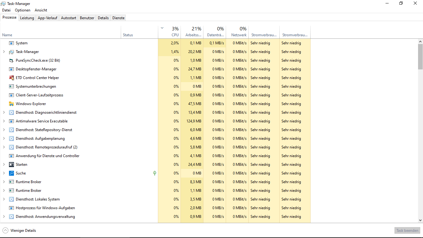Click the Task beenden button
Image resolution: width=423 pixels, height=238 pixels.
pyautogui.click(x=407, y=231)
